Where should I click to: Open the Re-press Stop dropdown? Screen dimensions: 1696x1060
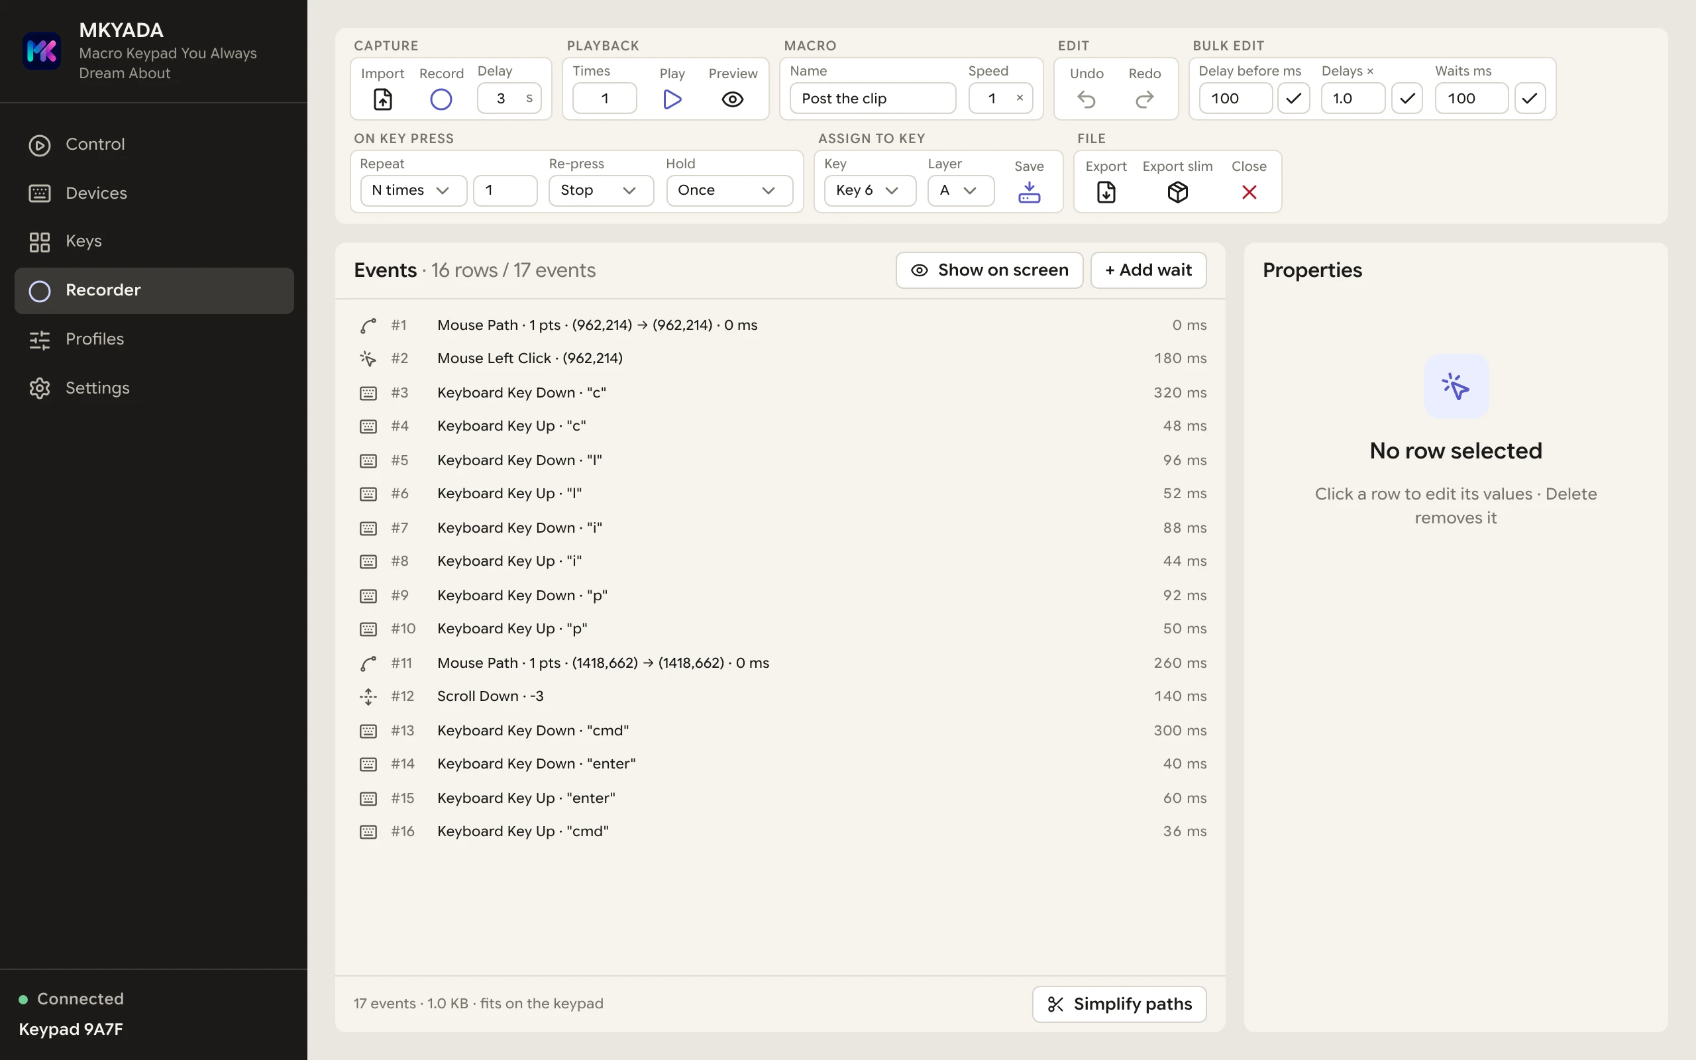point(602,191)
